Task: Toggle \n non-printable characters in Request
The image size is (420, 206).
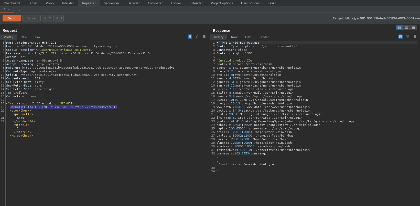Action: point(197,37)
